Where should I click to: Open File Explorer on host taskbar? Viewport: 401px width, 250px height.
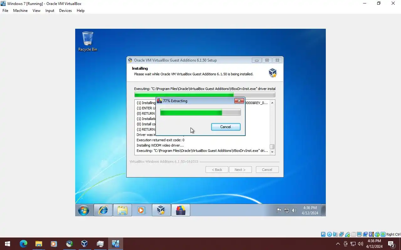[39, 244]
